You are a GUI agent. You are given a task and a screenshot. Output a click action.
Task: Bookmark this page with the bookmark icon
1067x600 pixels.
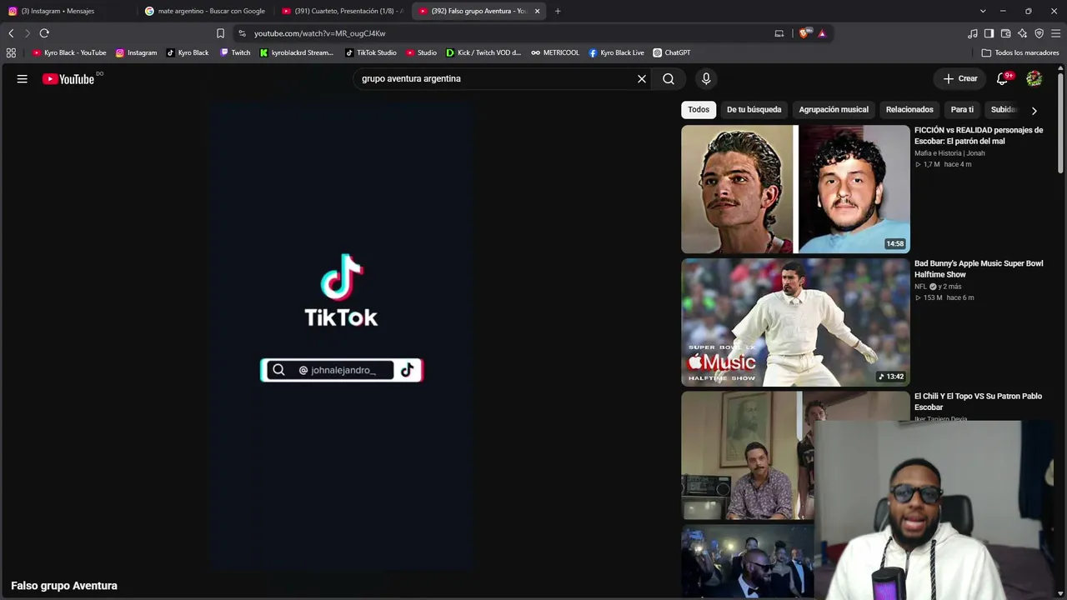point(220,33)
